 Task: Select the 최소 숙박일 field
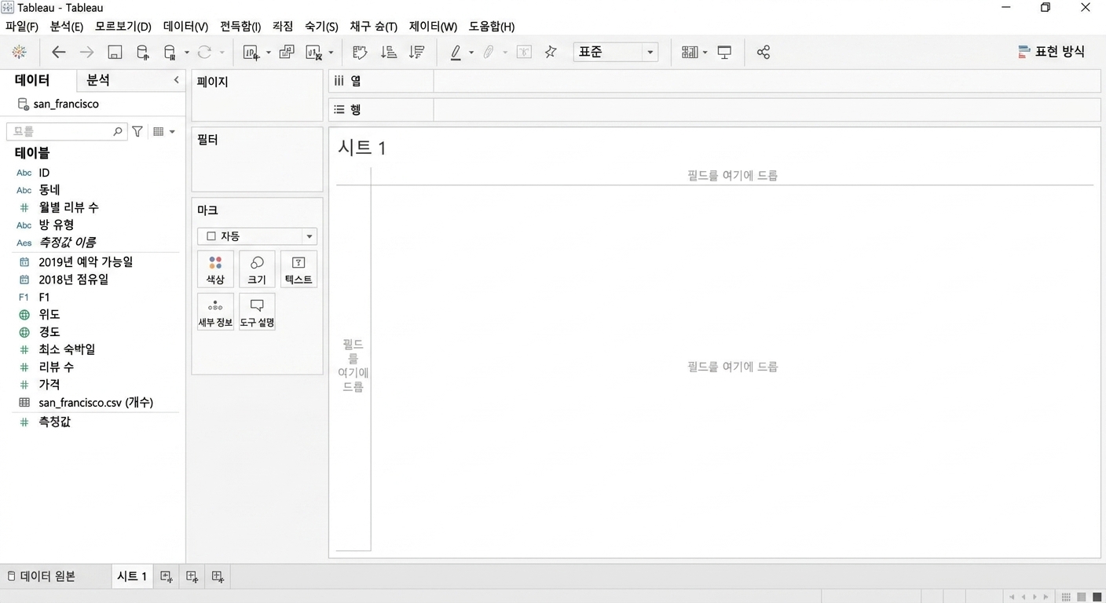pos(67,349)
